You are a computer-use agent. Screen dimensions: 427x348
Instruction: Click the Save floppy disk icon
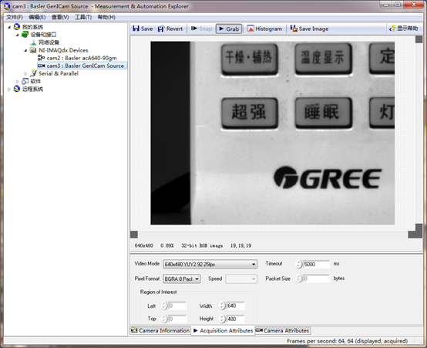(x=136, y=29)
